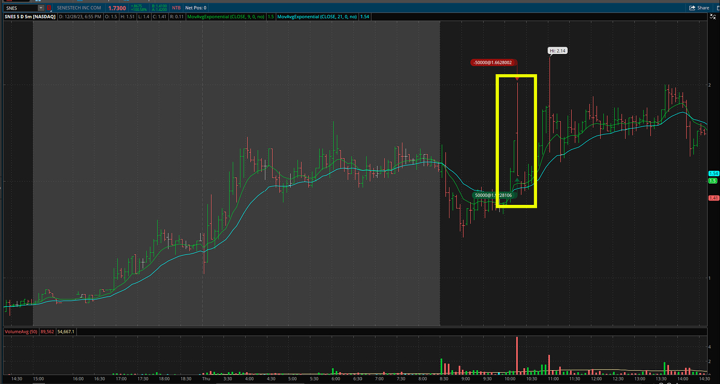Click the sell order bubble -50000@1.6628002
Image resolution: width=720 pixels, height=384 pixels.
[x=494, y=62]
